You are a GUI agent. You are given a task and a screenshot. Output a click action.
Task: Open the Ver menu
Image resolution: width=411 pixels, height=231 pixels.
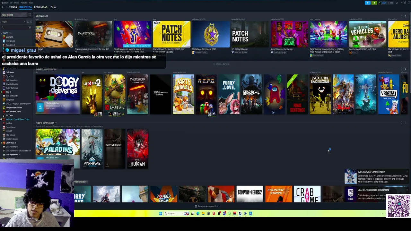pos(11,3)
